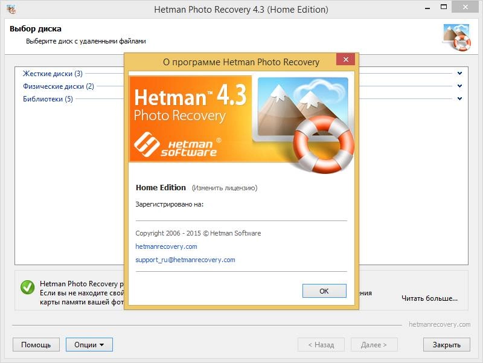Click the Зарегистрировано на: label
This screenshot has width=483, height=363.
pyautogui.click(x=170, y=204)
